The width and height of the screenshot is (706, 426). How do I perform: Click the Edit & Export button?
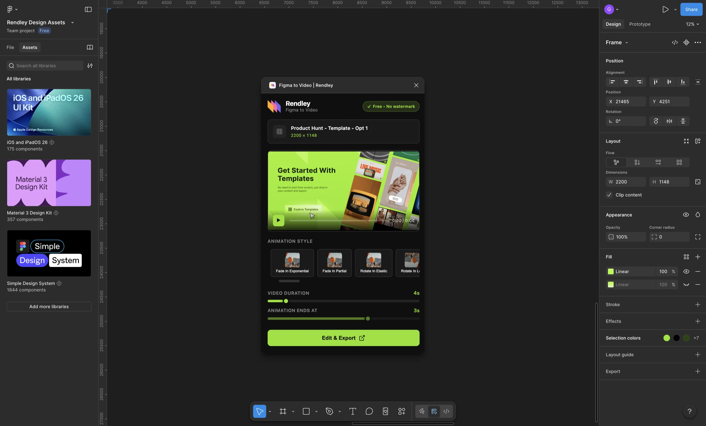343,338
